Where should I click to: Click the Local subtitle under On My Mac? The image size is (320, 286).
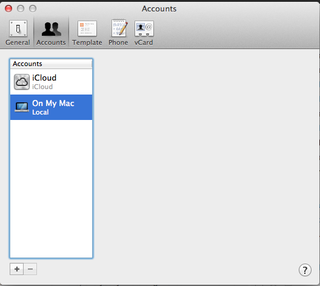41,112
